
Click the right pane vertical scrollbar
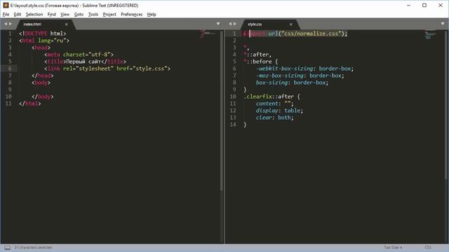446,104
